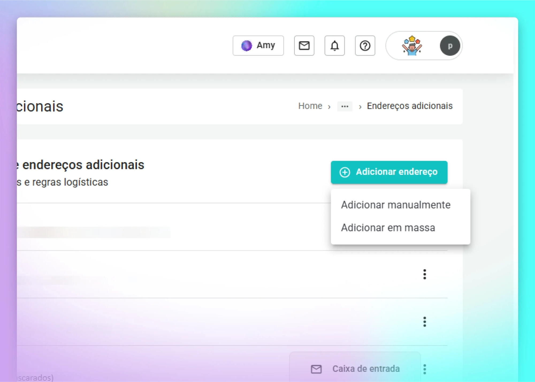Select Adicionar manualmente from menu

(396, 205)
